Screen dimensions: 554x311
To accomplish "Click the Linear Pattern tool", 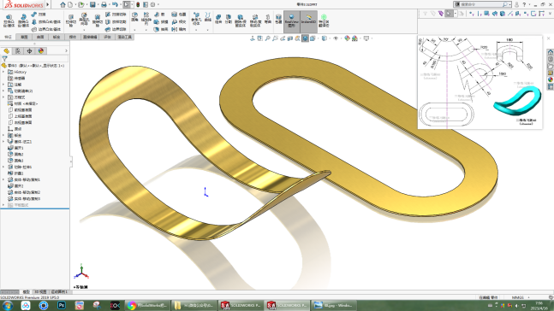I will (146, 19).
